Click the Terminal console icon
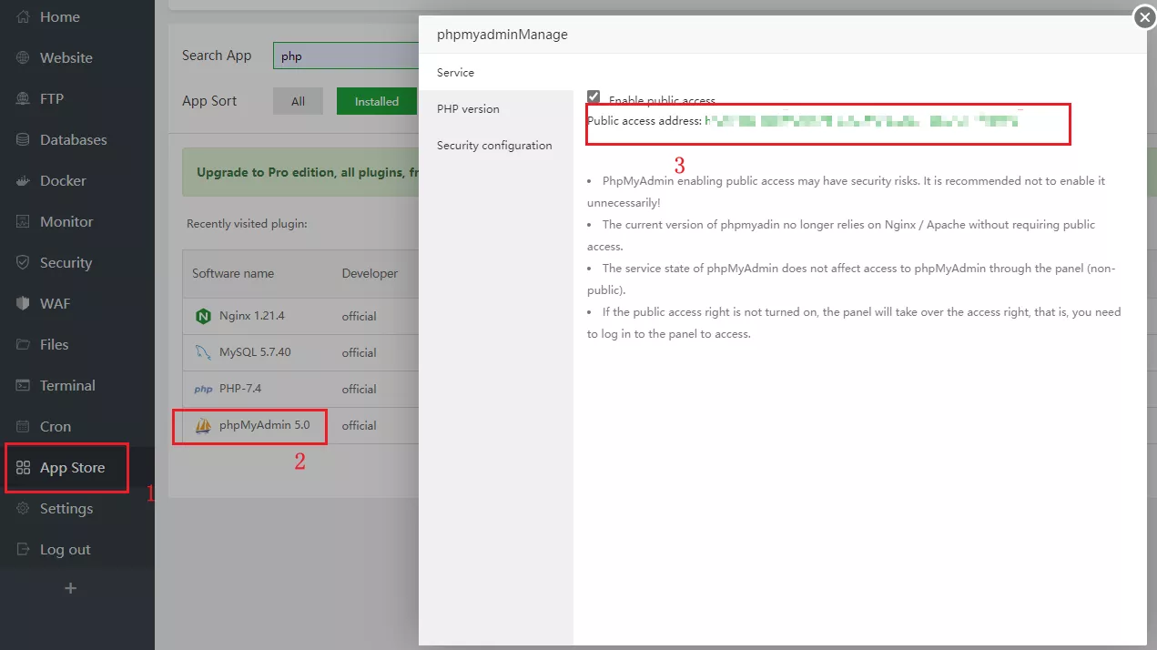The width and height of the screenshot is (1157, 650). pos(24,386)
